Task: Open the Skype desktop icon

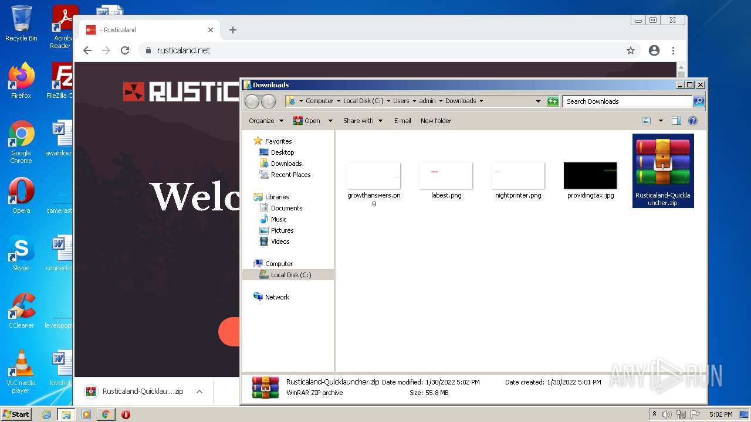Action: pos(21,253)
